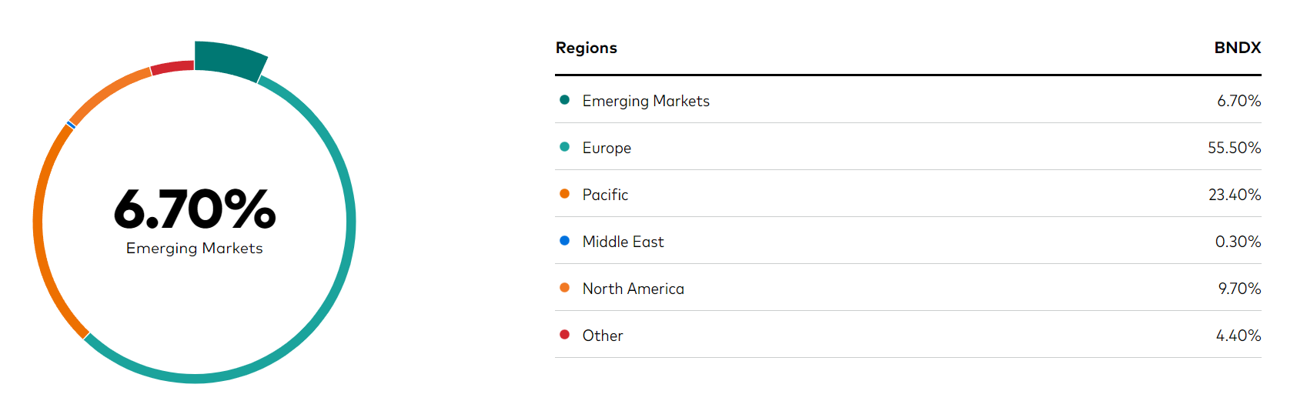Image resolution: width=1297 pixels, height=401 pixels.
Task: Click the Regions column header
Action: click(587, 48)
